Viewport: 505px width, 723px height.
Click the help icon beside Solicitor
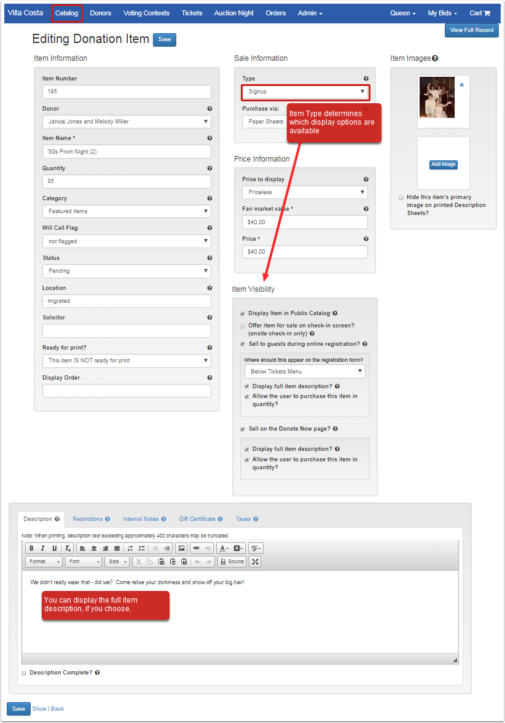click(x=210, y=318)
